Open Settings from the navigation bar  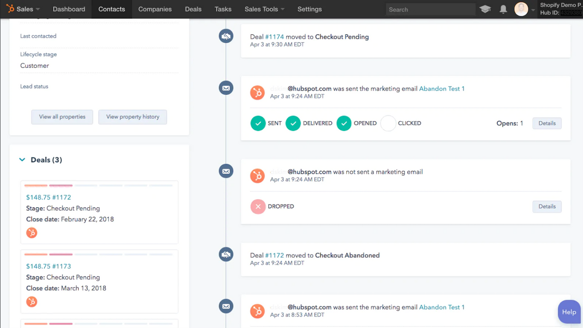(309, 9)
